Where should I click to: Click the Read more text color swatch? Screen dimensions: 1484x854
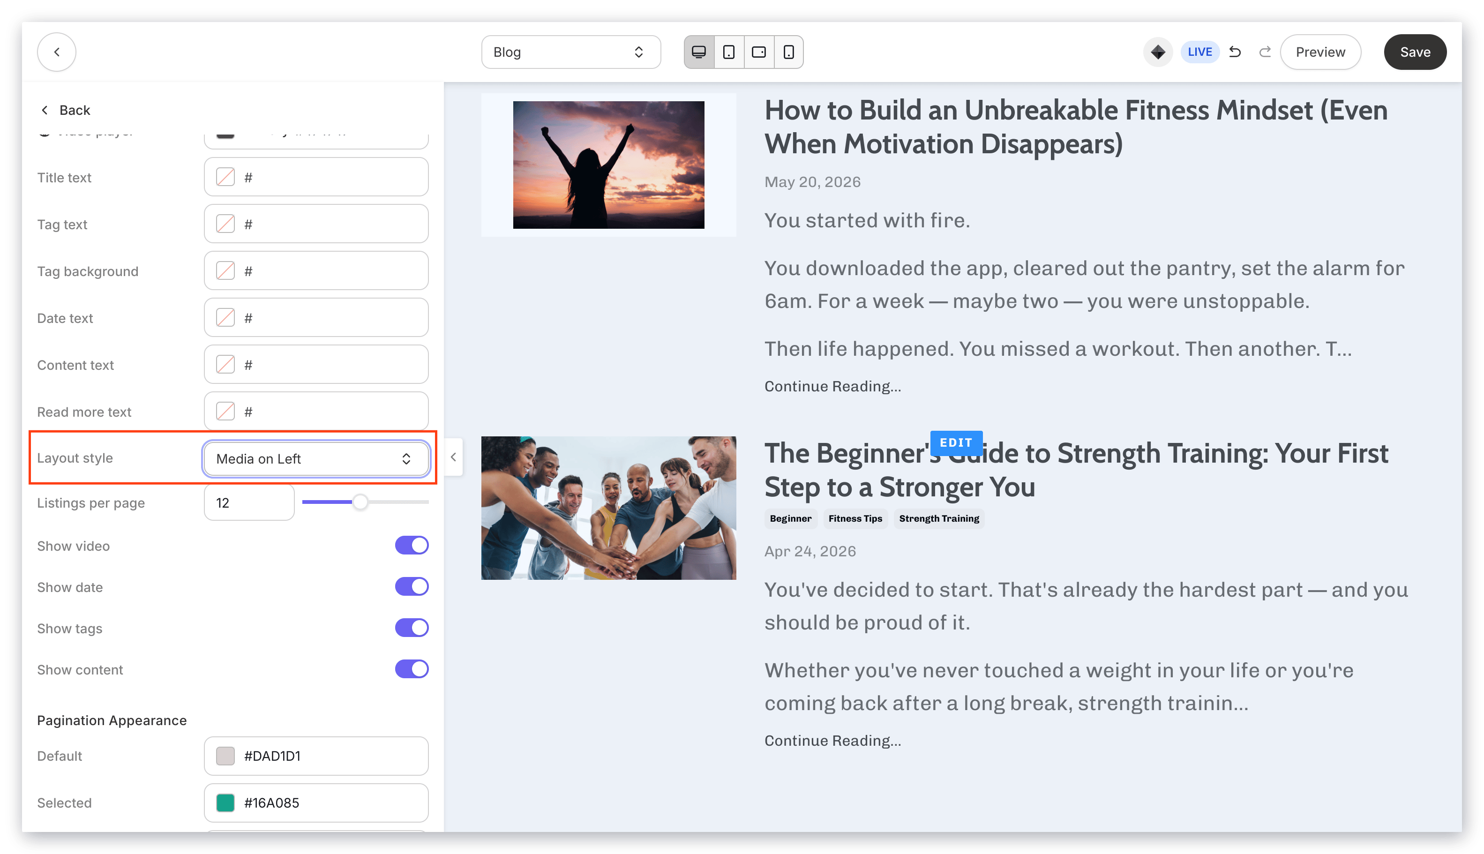click(x=225, y=412)
